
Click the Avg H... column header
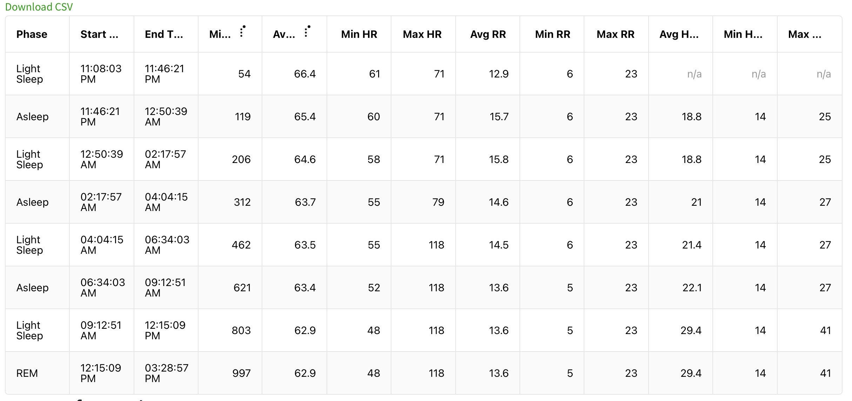click(679, 34)
